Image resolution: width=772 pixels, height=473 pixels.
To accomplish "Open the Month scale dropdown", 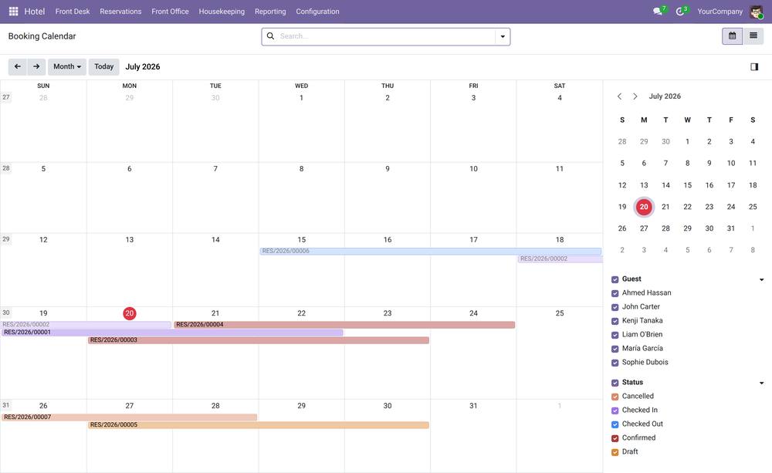I will click(x=67, y=66).
